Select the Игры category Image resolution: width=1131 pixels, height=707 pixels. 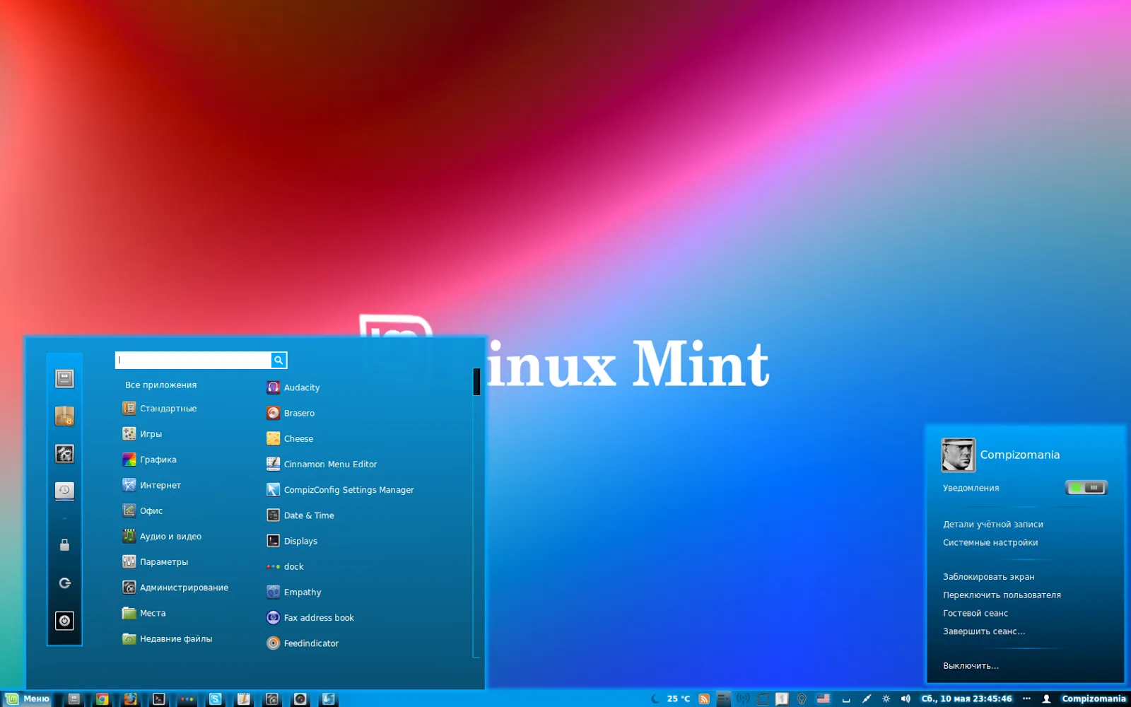(142, 433)
